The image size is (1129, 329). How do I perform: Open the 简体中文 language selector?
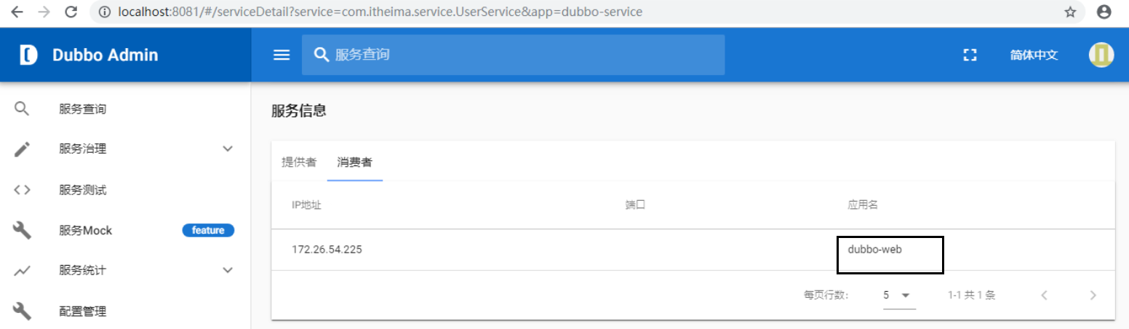tap(1034, 55)
